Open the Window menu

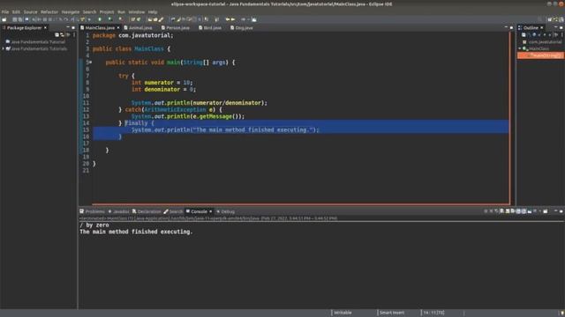coord(137,11)
